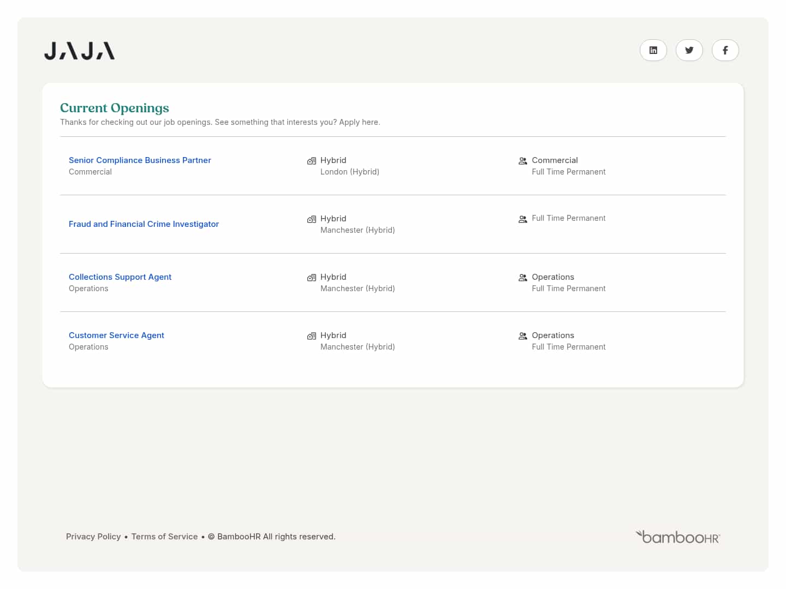786x589 pixels.
Task: Click the department icon next to Commercial
Action: click(x=523, y=160)
